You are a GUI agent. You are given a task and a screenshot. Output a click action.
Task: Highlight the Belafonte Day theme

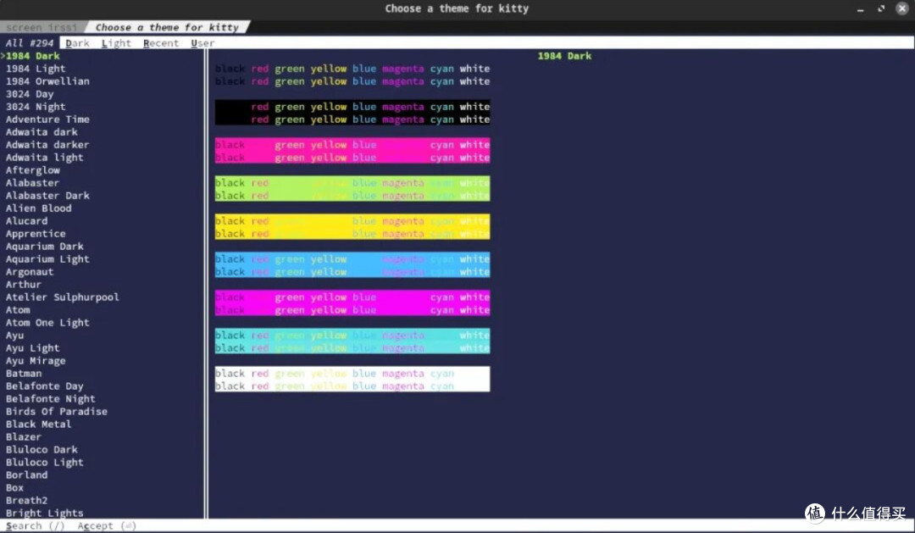click(44, 386)
